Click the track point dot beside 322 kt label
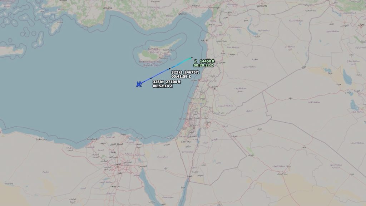 coord(169,69)
